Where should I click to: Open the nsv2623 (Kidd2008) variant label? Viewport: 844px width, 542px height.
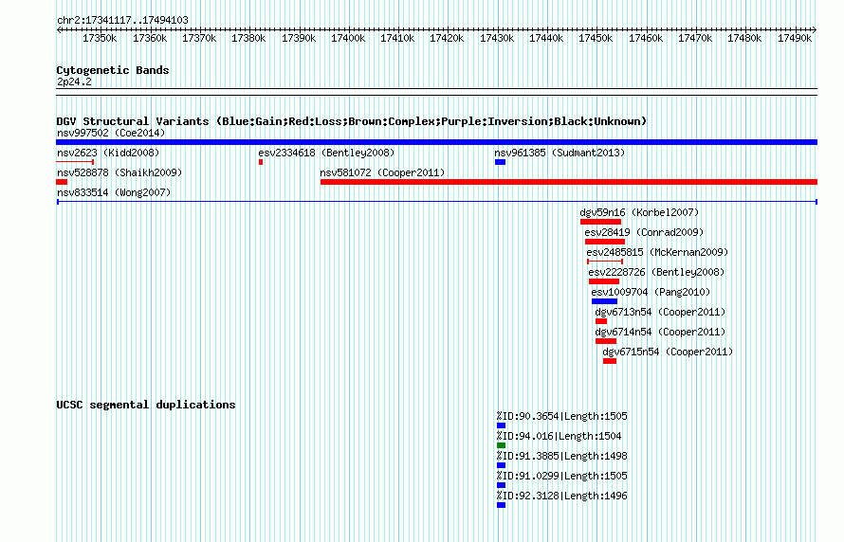point(108,153)
